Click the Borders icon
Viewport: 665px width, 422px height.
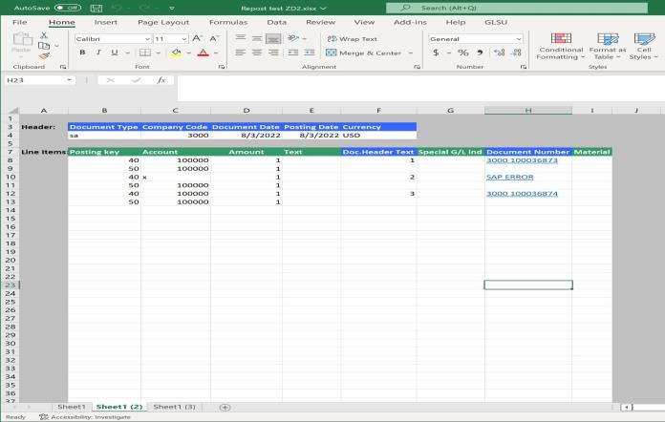click(145, 53)
